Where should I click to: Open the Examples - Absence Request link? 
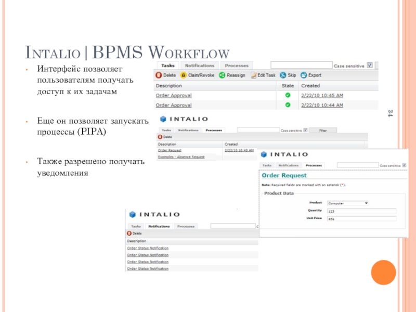pos(181,157)
